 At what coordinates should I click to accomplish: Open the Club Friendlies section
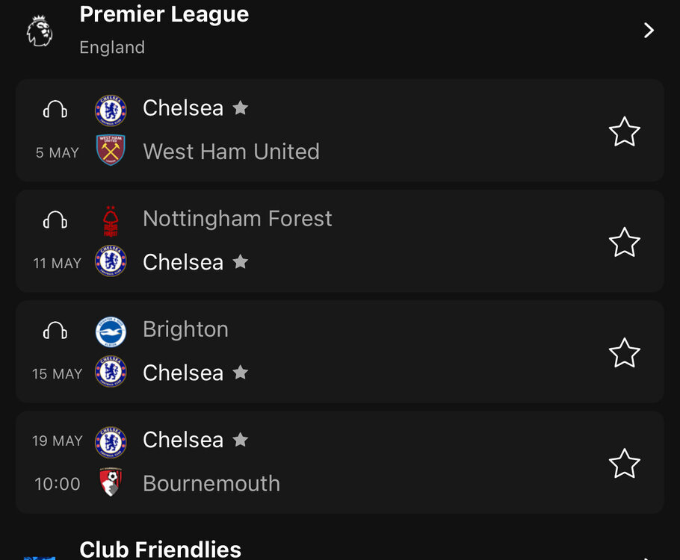160,549
